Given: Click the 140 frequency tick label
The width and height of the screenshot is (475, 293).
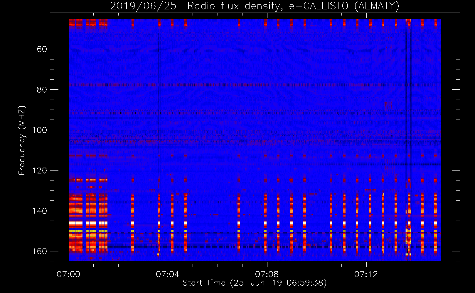Looking at the screenshot, I should coord(39,211).
